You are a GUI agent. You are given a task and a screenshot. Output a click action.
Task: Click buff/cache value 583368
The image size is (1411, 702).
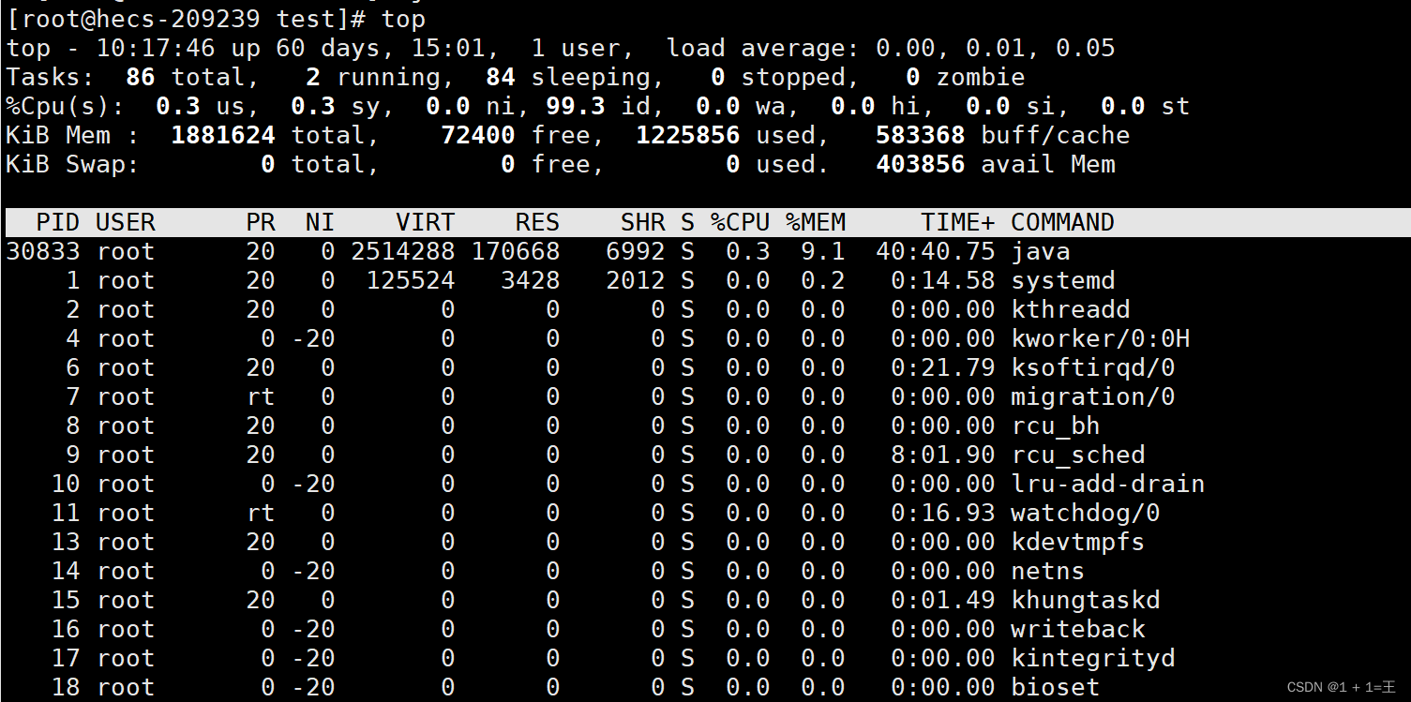coord(920,136)
